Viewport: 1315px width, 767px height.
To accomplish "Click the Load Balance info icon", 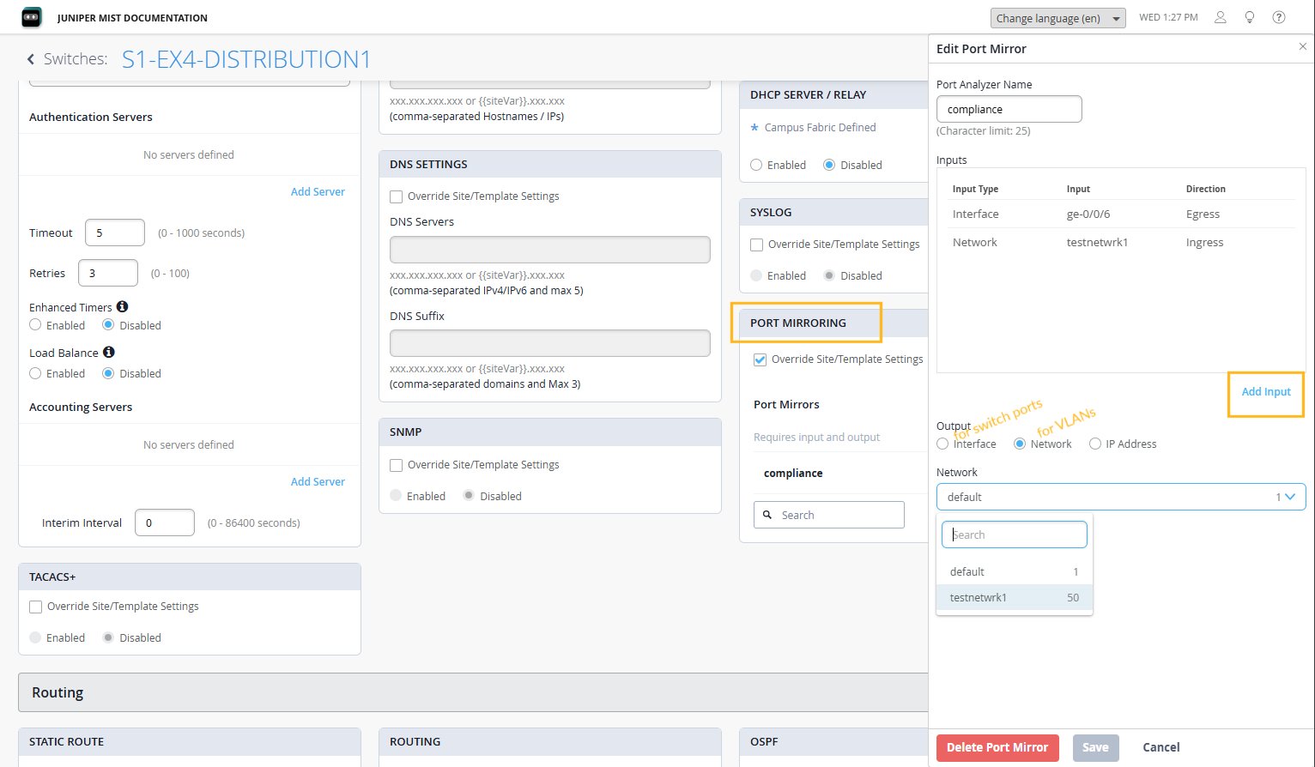I will point(108,352).
